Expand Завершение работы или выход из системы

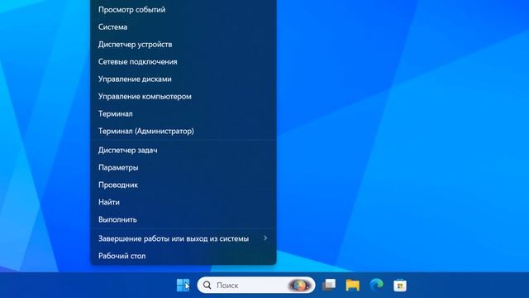point(183,238)
